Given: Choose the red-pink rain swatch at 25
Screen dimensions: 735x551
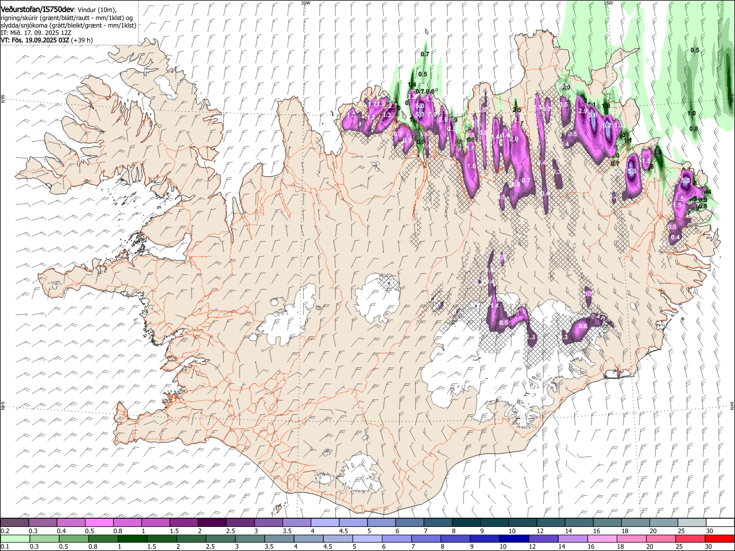Looking at the screenshot, I should 690,538.
